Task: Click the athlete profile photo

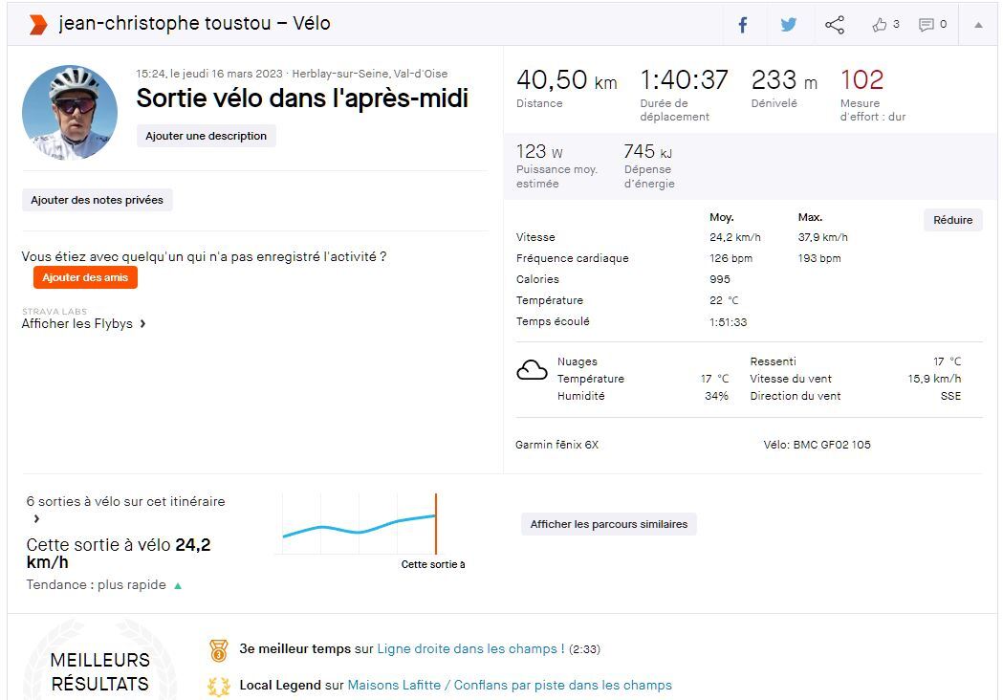Action: click(x=70, y=113)
